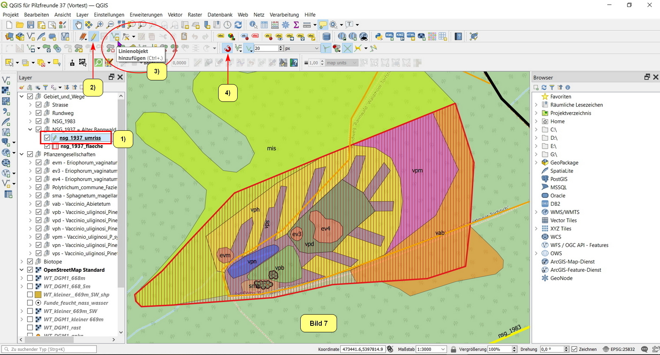Open the Vektor menu
Screen dimensions: 660x355
175,15
